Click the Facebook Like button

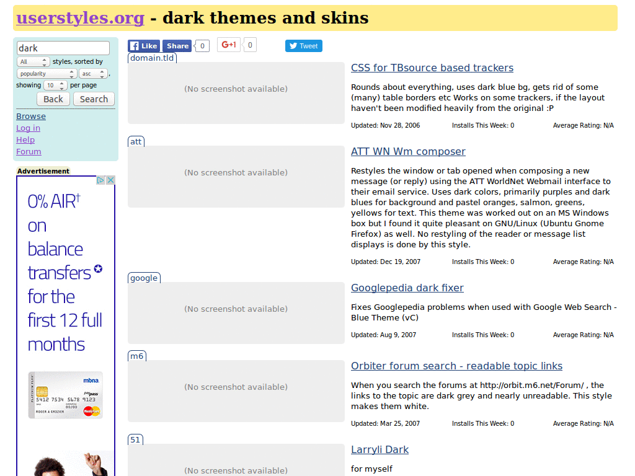144,46
